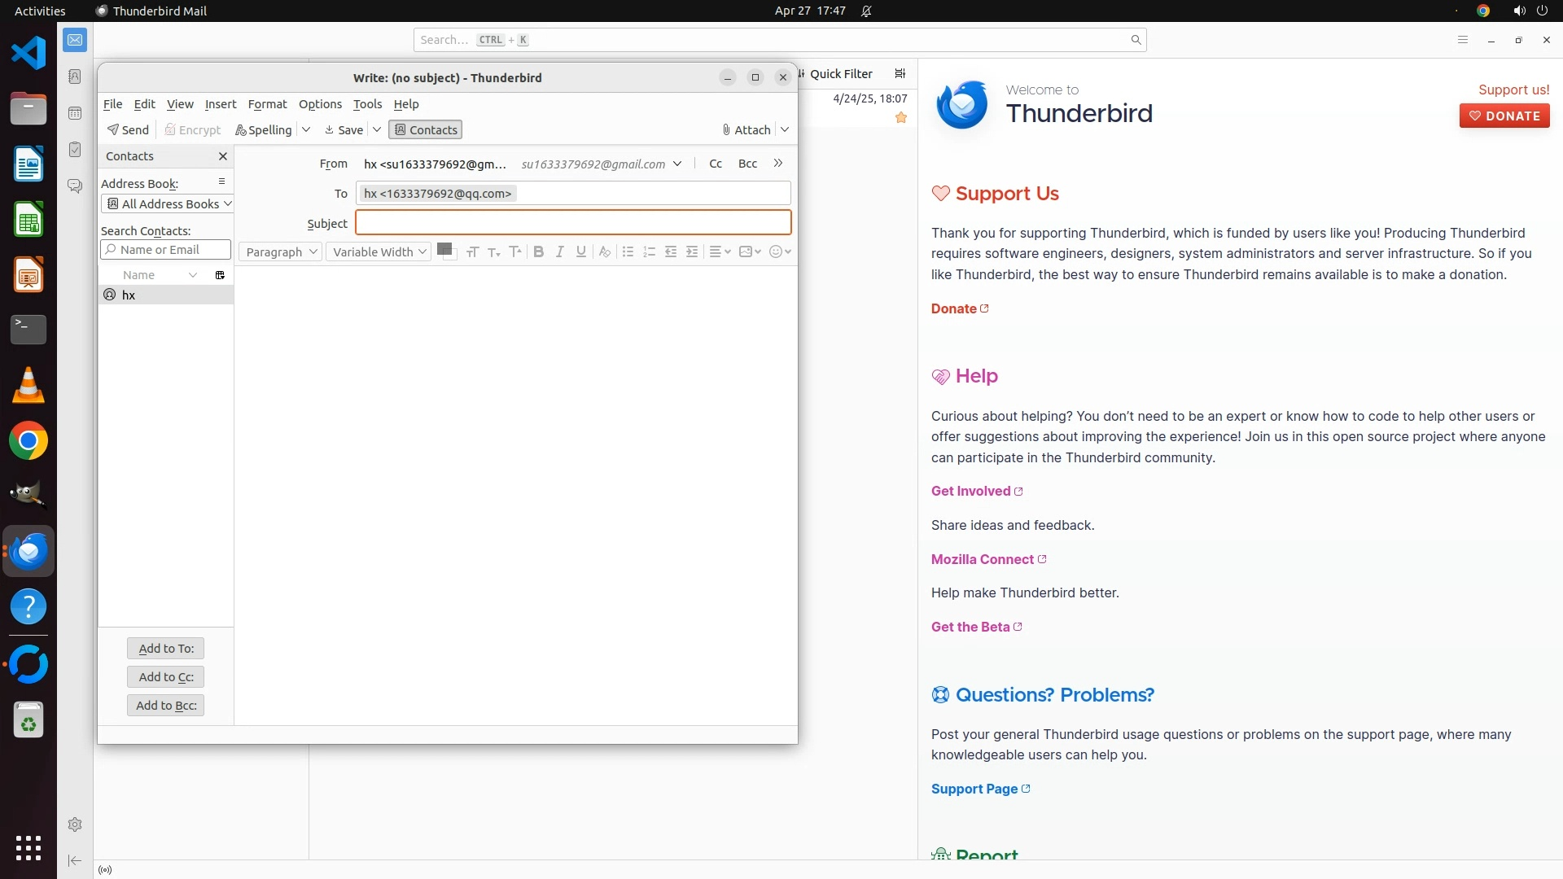1563x879 pixels.
Task: Open the Variable Width font dropdown
Action: click(379, 252)
